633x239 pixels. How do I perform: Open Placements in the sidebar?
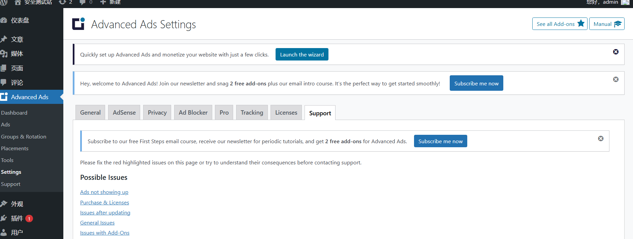[14, 148]
